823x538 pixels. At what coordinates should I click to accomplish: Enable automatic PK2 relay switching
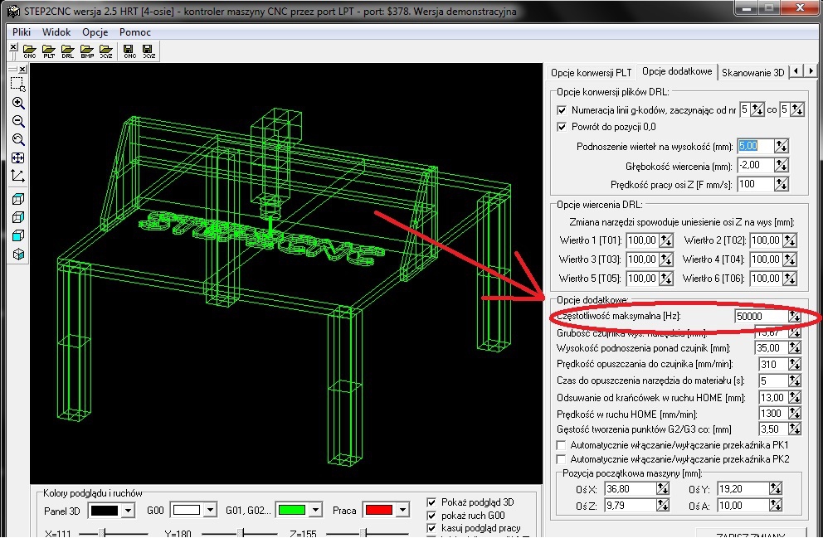tap(561, 459)
